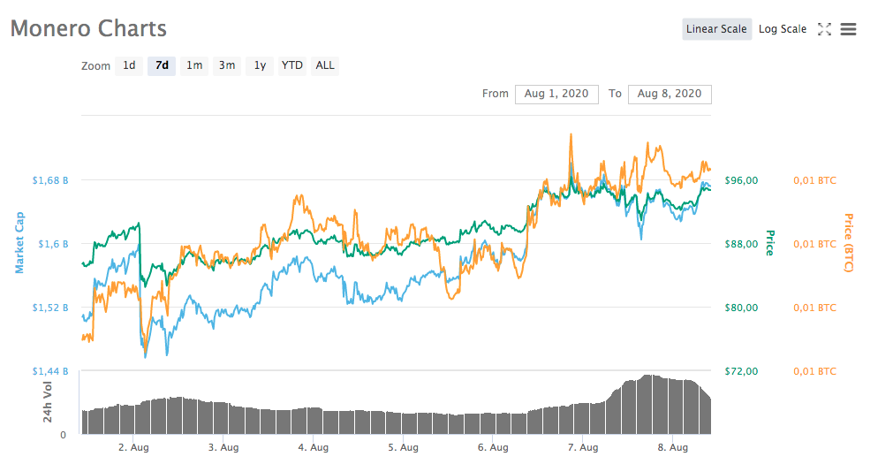893x464 pixels.
Task: Edit the From date field Aug 1, 2020
Action: [556, 94]
